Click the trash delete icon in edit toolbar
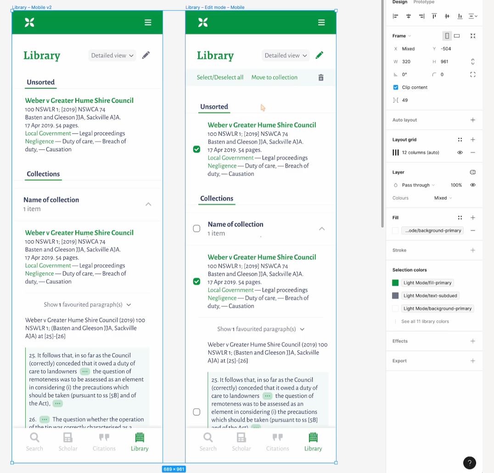The image size is (494, 473). pyautogui.click(x=321, y=78)
